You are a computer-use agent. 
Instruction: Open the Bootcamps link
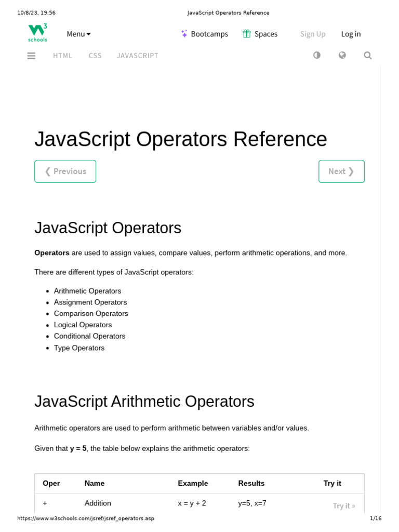[209, 34]
